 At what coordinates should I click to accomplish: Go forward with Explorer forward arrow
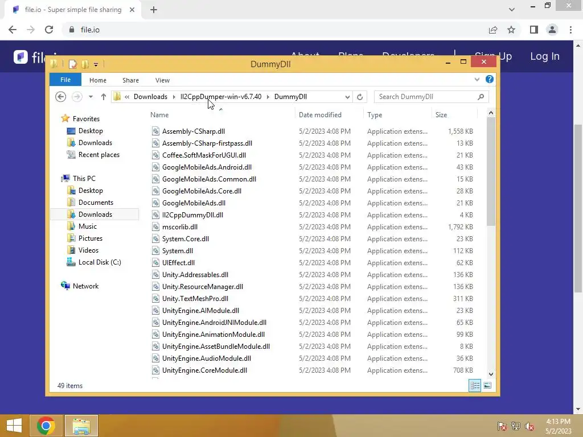77,97
